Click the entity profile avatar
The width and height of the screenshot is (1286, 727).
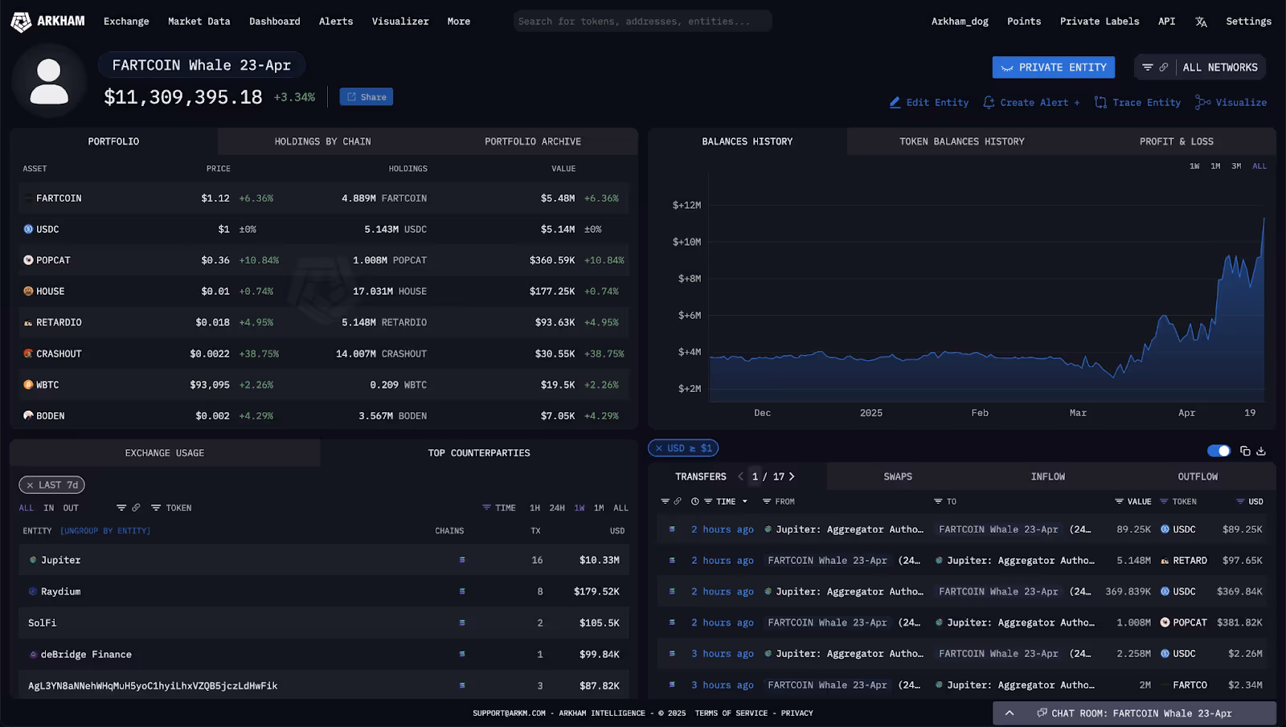tap(49, 81)
